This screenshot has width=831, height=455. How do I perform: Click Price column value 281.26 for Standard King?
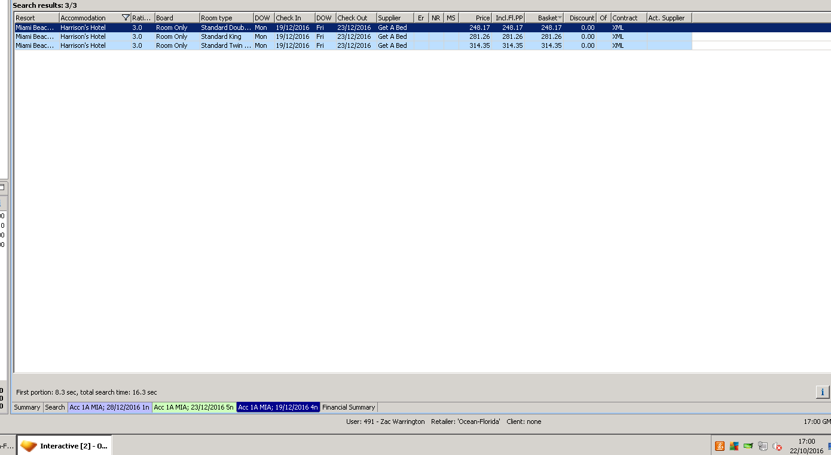click(x=475, y=36)
